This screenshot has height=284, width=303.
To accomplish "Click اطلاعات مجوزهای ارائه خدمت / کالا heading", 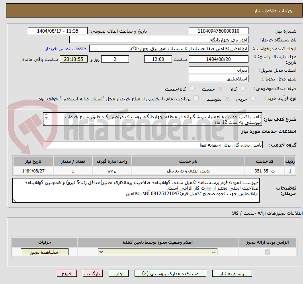I will coord(267,213).
